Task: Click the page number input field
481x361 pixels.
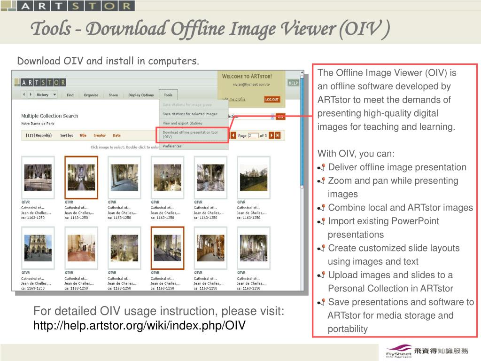Action: (253, 136)
